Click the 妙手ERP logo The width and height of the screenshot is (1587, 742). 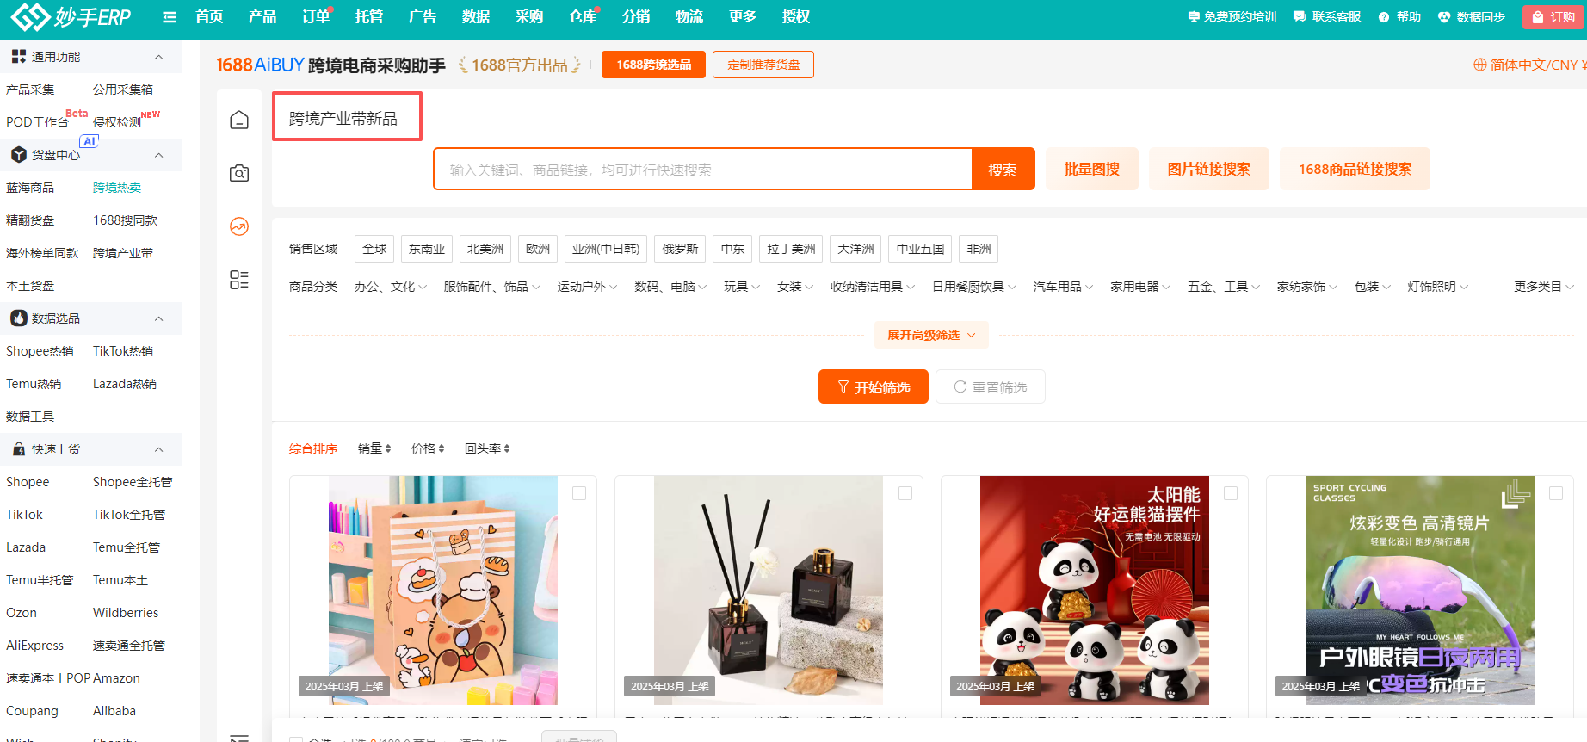pyautogui.click(x=71, y=16)
